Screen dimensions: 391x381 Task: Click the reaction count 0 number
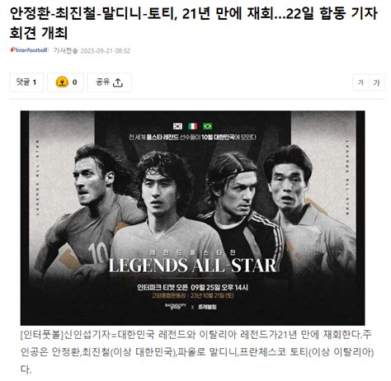click(74, 82)
